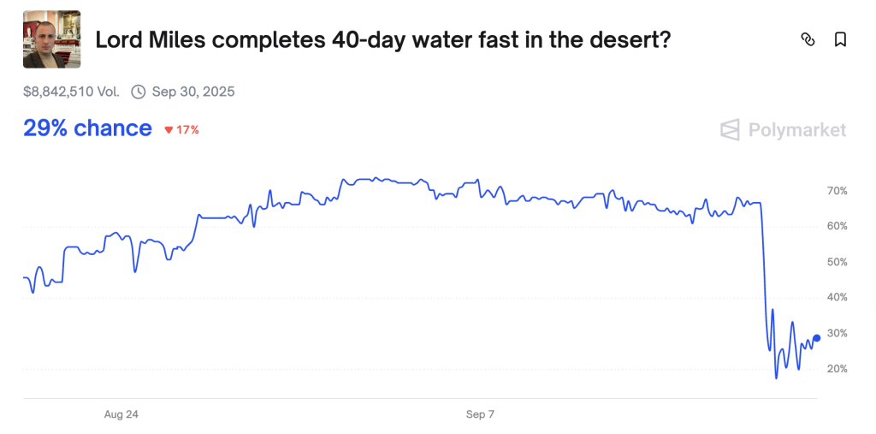The height and width of the screenshot is (434, 876).
Task: Click the 50% y-axis label
Action: click(x=837, y=262)
